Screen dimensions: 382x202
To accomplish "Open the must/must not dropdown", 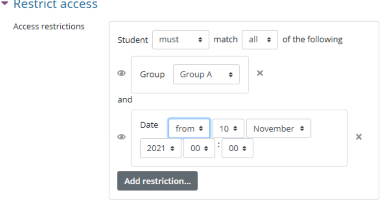I will coord(181,40).
